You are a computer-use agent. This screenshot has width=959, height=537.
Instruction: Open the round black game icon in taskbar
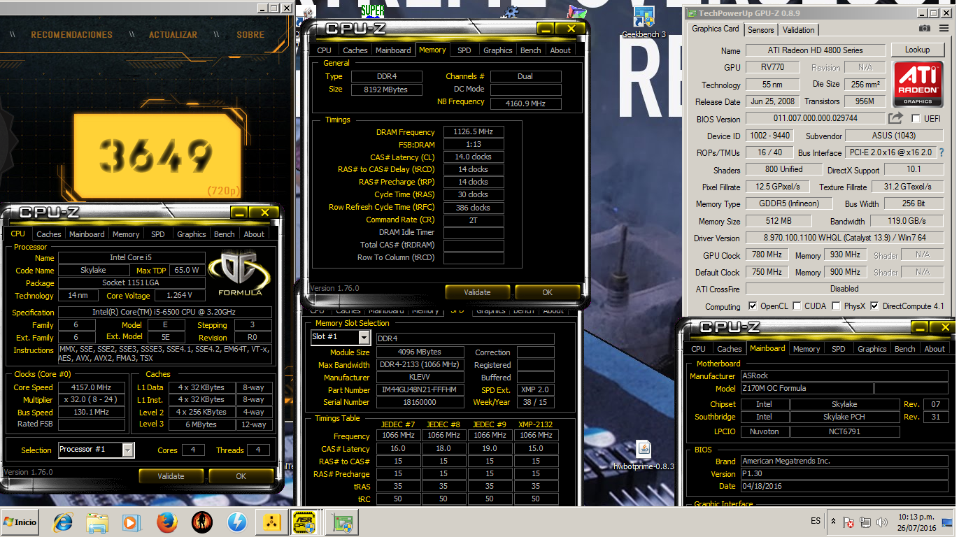[x=202, y=522]
